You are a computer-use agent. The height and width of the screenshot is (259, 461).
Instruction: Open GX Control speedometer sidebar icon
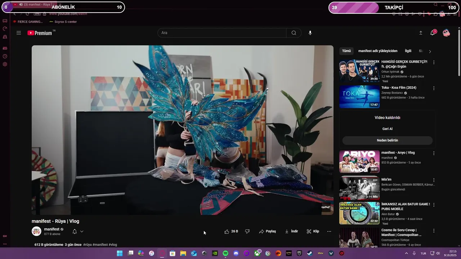point(5,29)
